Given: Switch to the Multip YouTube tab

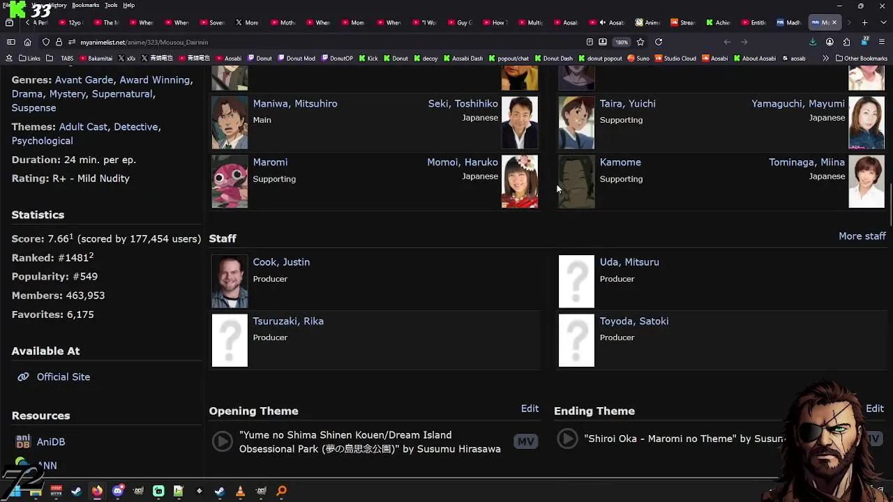Looking at the screenshot, I should [530, 22].
